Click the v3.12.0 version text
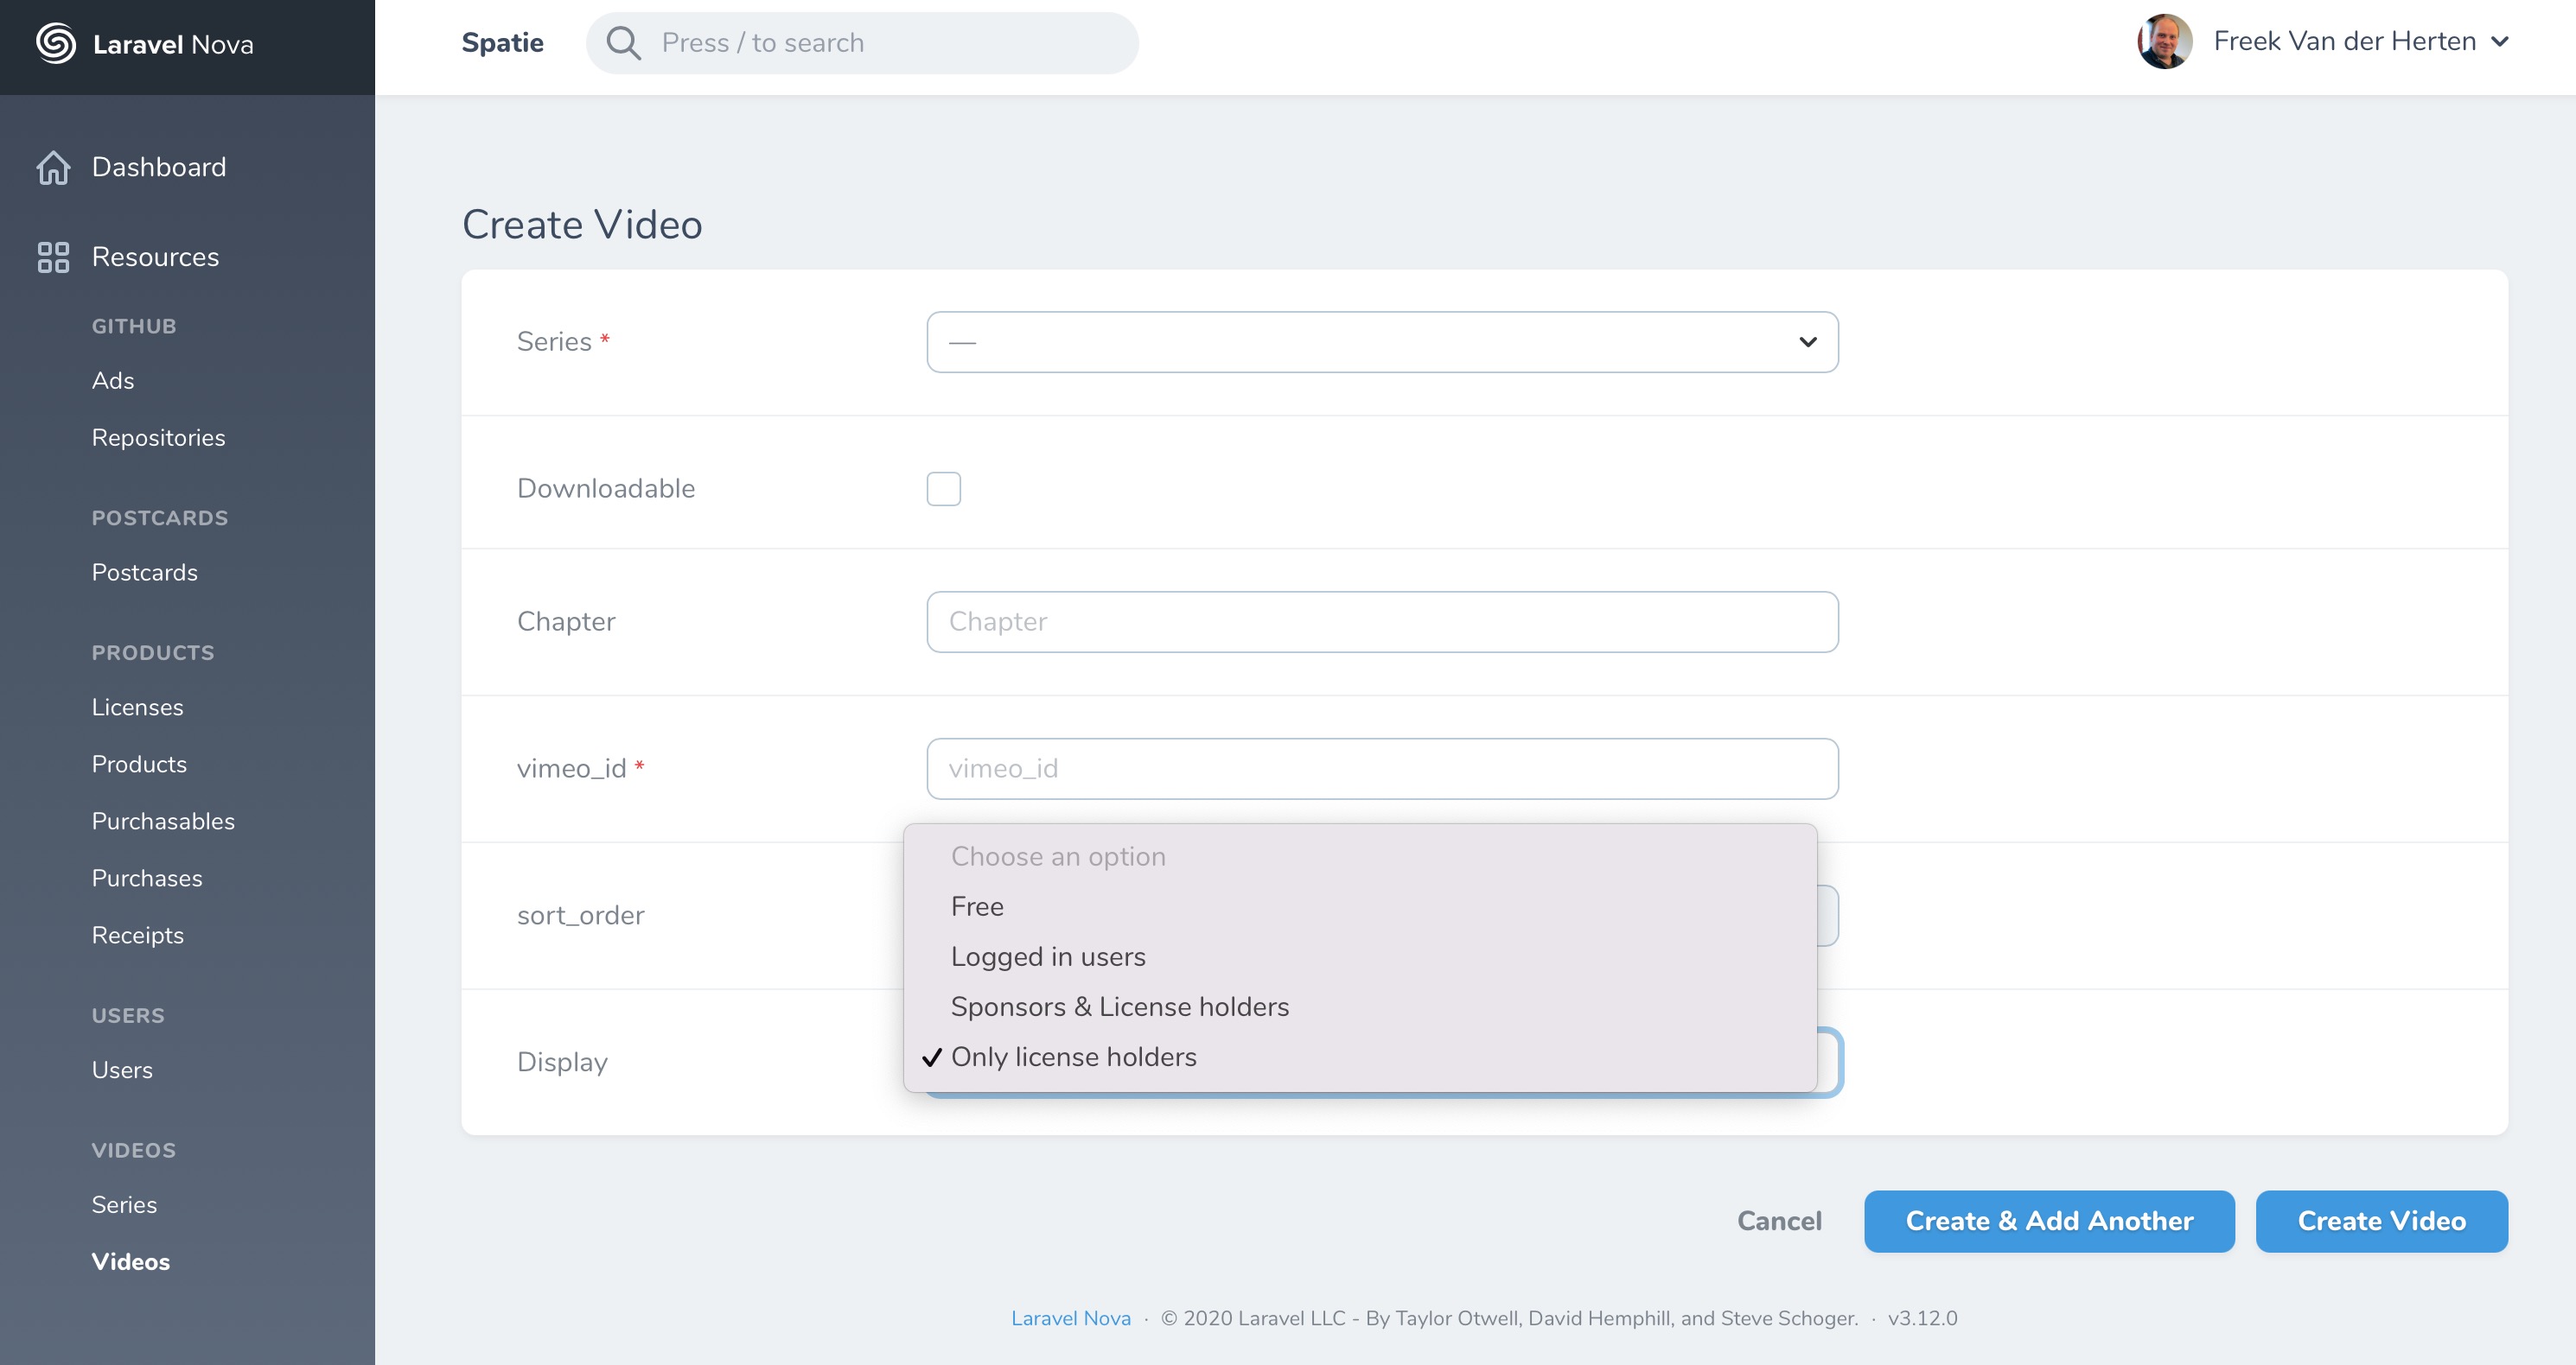This screenshot has height=1365, width=2576. [x=1922, y=1318]
